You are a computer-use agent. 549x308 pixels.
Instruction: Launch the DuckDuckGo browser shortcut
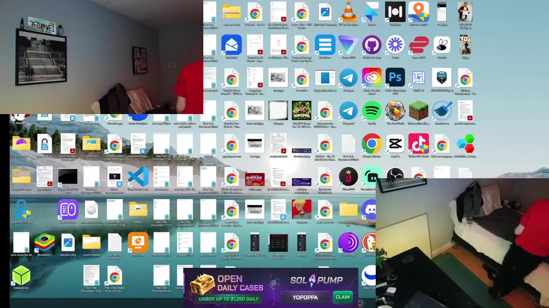coord(369,243)
